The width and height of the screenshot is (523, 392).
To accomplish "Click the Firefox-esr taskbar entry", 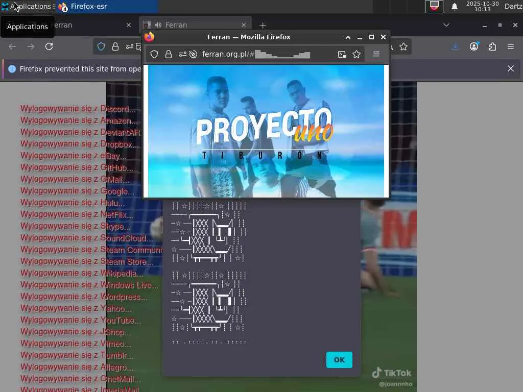I will tap(106, 6).
